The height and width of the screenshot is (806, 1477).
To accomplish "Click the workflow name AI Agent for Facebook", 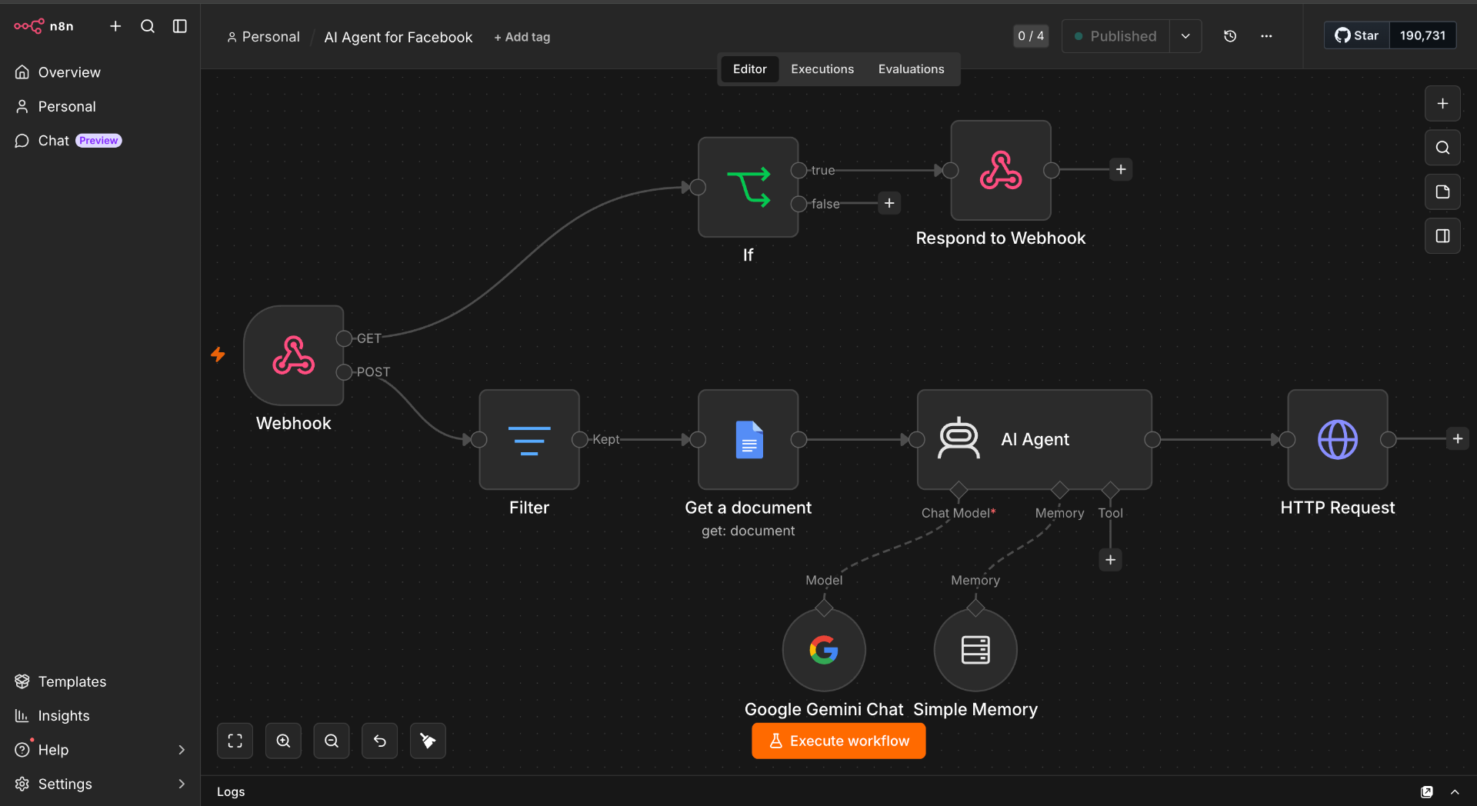I will pyautogui.click(x=398, y=37).
